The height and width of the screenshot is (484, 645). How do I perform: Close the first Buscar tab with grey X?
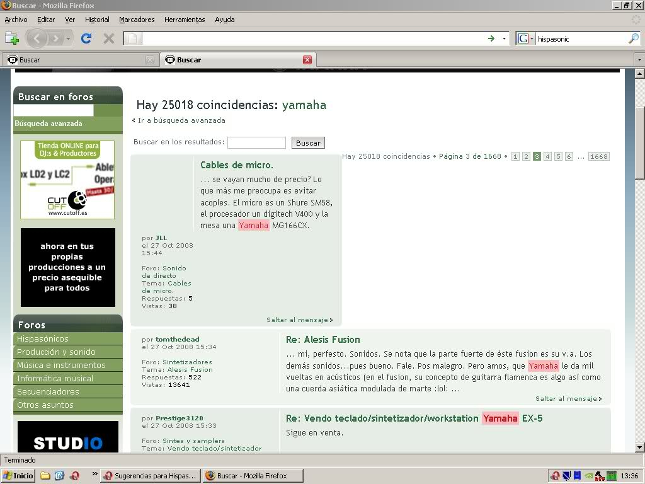click(150, 60)
